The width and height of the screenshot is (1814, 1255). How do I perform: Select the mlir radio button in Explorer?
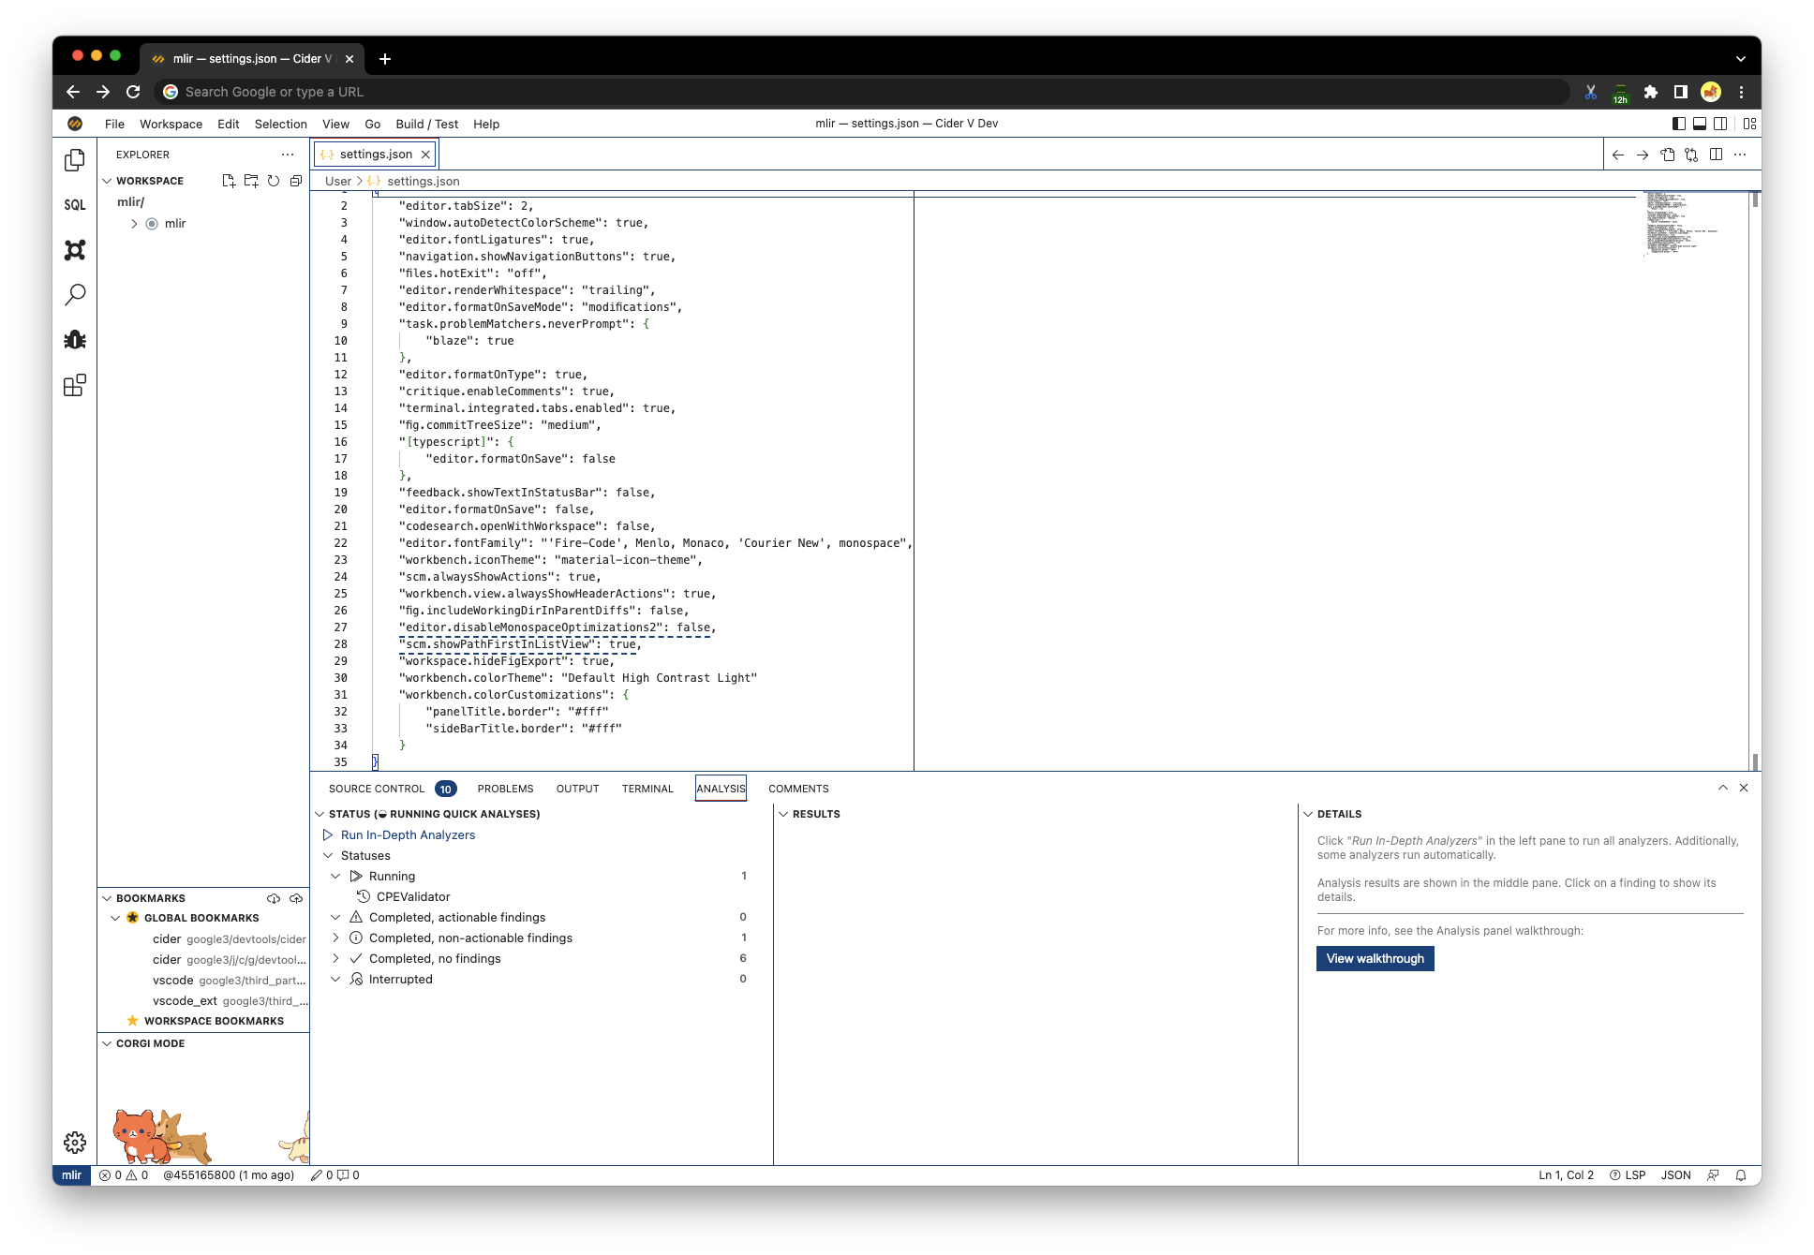click(151, 223)
